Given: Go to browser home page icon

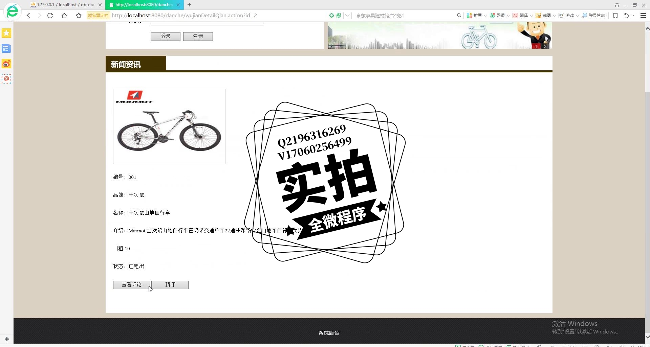Looking at the screenshot, I should [x=64, y=16].
